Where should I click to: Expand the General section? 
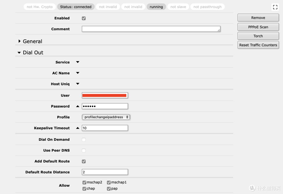tap(20, 41)
